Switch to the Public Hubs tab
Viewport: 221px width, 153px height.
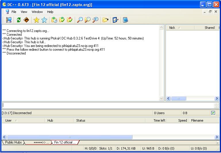tap(13, 142)
